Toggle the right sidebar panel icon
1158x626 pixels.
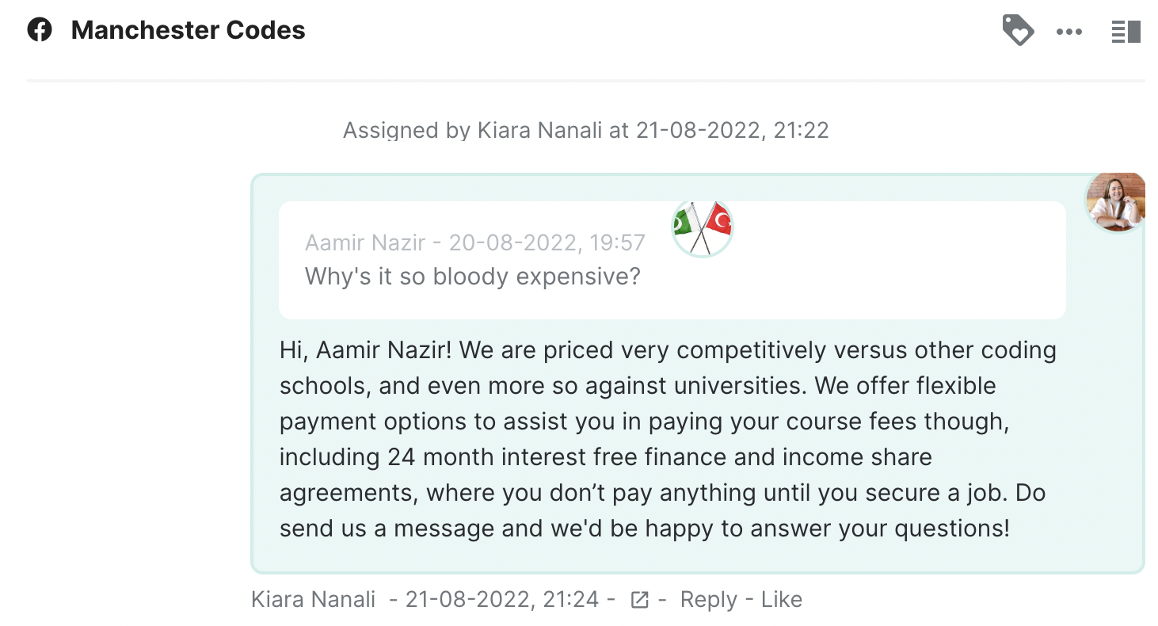pyautogui.click(x=1126, y=32)
